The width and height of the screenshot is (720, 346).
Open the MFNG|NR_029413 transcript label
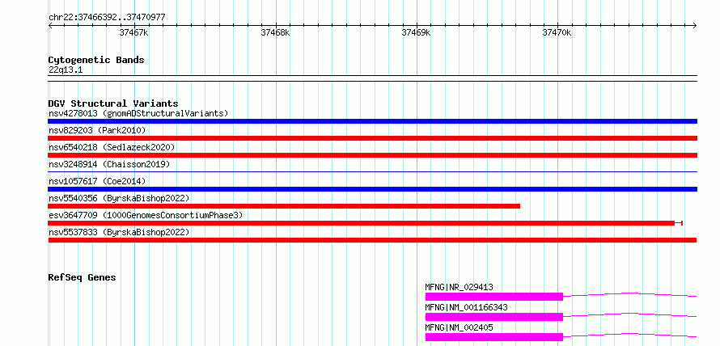[x=460, y=287]
